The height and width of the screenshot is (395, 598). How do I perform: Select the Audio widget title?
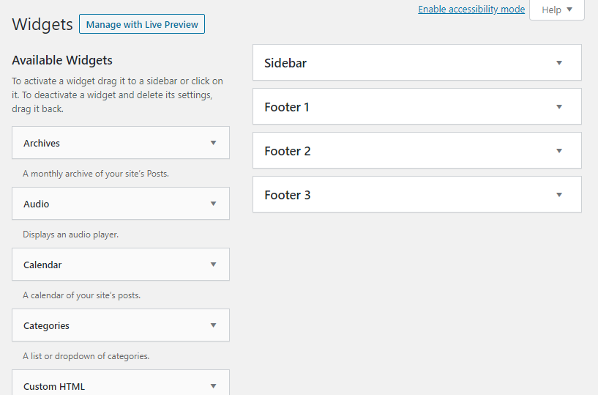[36, 204]
